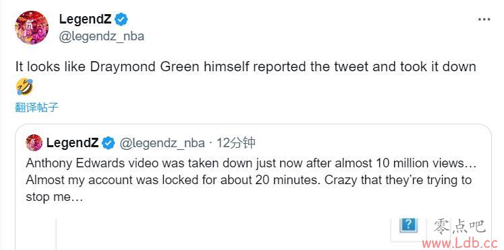Screen dimensions: 504x250
Task: Click the 翻译帖子 translate post link
Action: tap(36, 108)
